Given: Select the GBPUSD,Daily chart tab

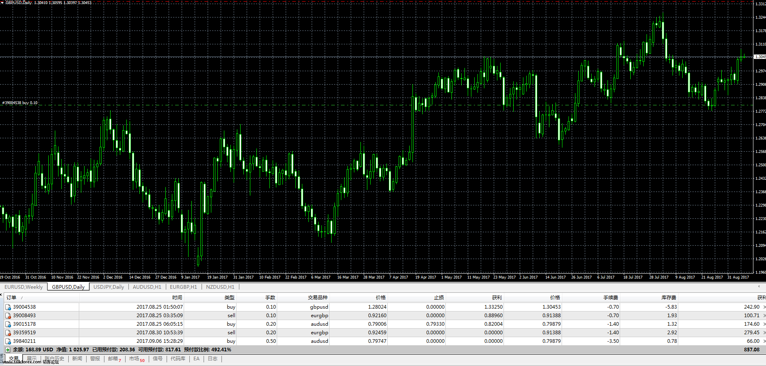Looking at the screenshot, I should pos(68,287).
